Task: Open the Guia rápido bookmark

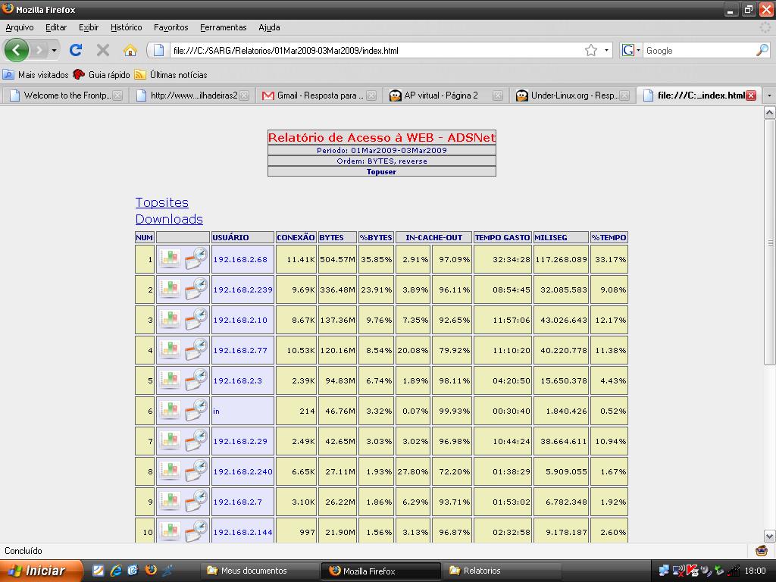Action: [x=102, y=75]
